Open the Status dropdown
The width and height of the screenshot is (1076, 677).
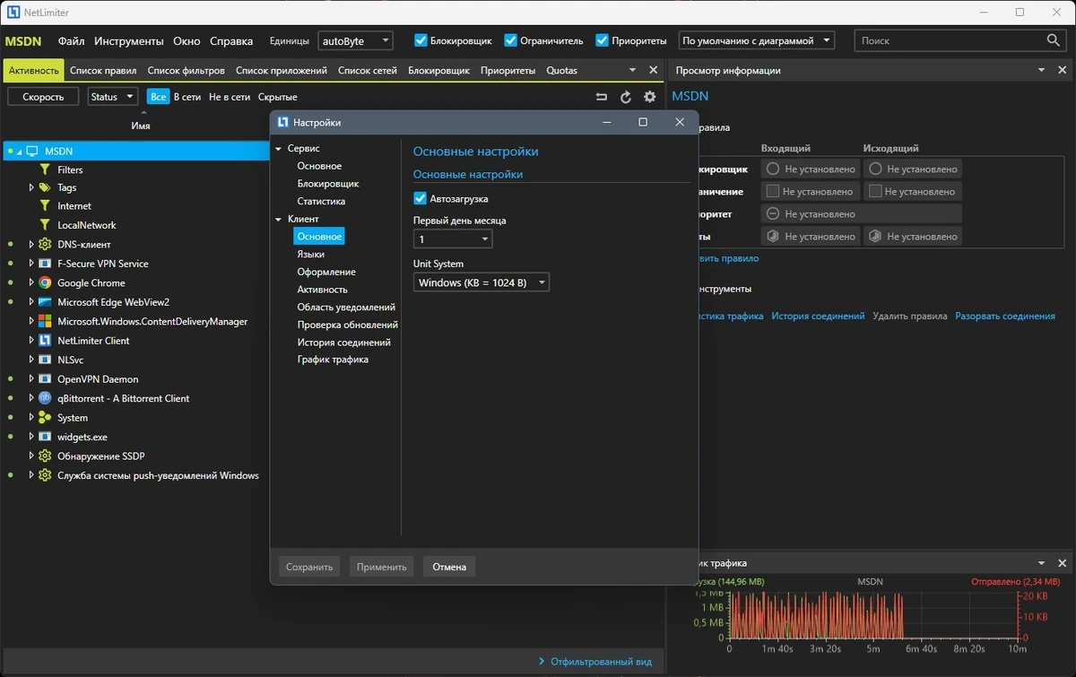click(112, 97)
